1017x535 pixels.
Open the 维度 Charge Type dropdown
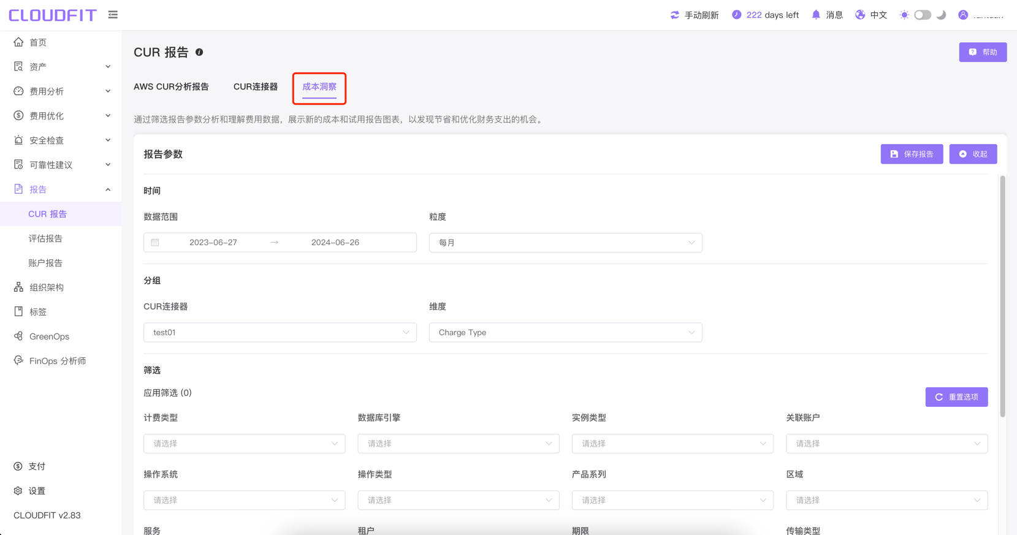coord(565,332)
